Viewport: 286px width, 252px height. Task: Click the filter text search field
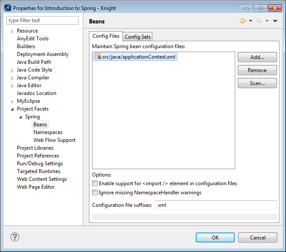click(43, 20)
